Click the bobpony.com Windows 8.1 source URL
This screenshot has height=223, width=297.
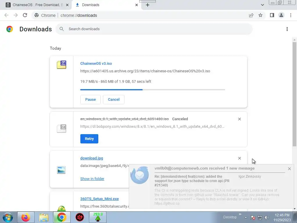tap(152, 127)
